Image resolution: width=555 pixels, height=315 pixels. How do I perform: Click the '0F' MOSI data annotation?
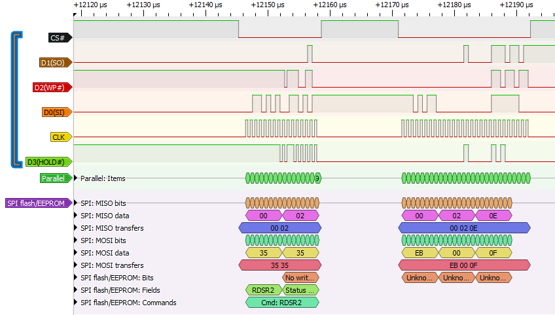coord(493,253)
